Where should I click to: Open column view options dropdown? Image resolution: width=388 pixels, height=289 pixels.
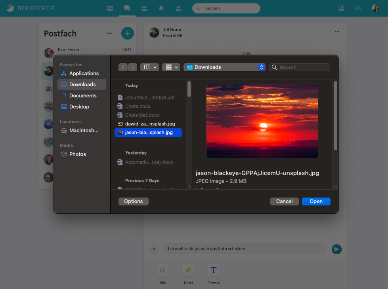coord(150,67)
